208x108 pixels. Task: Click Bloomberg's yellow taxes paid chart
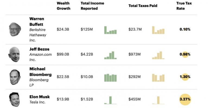(x=158, y=77)
